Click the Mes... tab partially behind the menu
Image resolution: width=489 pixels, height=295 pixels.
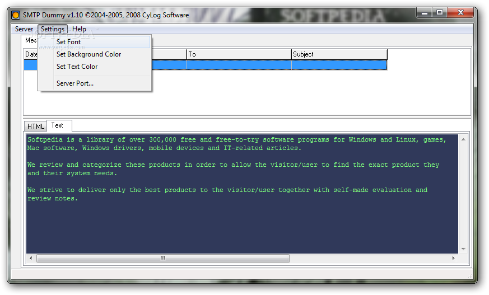tap(30, 40)
